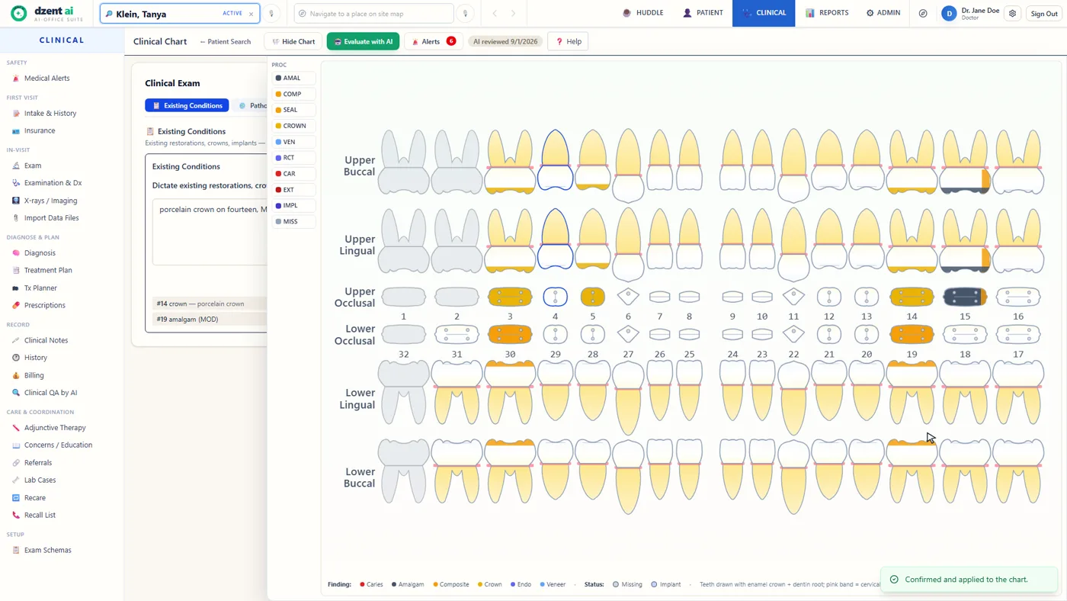Select upper occlusal tooth 15
Viewport: 1067px width, 601px height.
click(x=965, y=297)
